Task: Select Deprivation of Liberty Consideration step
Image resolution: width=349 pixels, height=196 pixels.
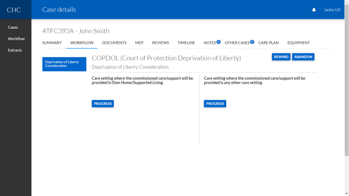Action: [64, 64]
